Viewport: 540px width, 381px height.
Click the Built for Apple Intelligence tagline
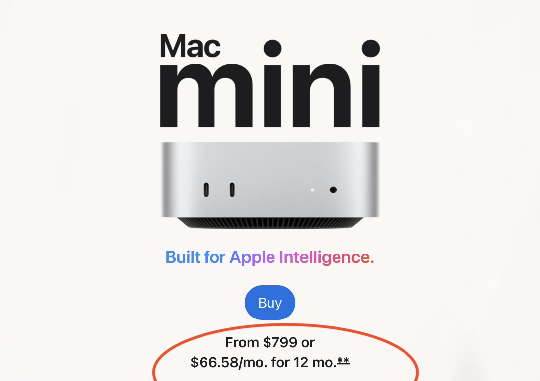point(270,257)
